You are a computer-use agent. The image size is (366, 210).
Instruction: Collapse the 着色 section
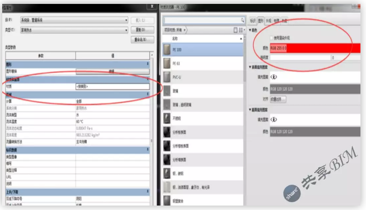(250, 30)
